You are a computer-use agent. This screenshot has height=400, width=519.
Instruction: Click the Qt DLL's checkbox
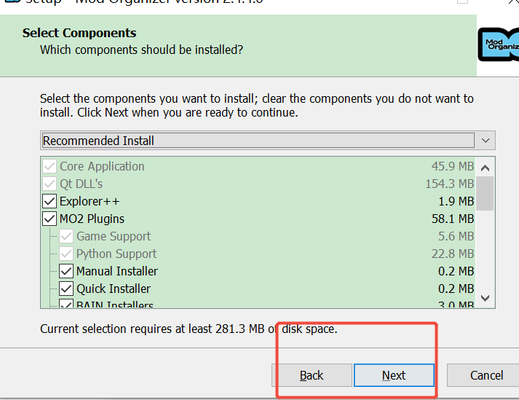[x=49, y=184]
